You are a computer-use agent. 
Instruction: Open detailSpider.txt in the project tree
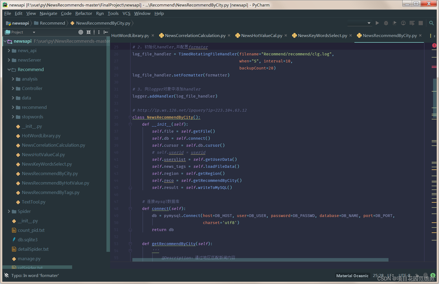pyautogui.click(x=33, y=249)
